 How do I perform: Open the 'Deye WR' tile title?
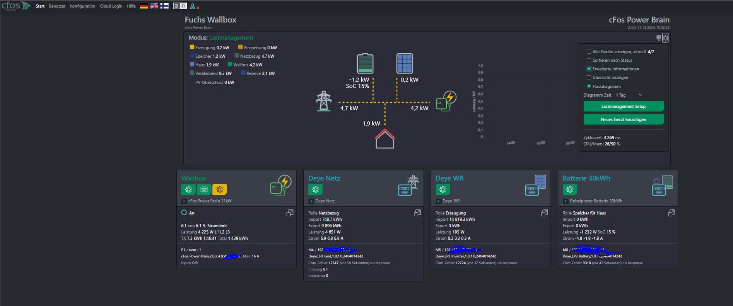point(449,178)
